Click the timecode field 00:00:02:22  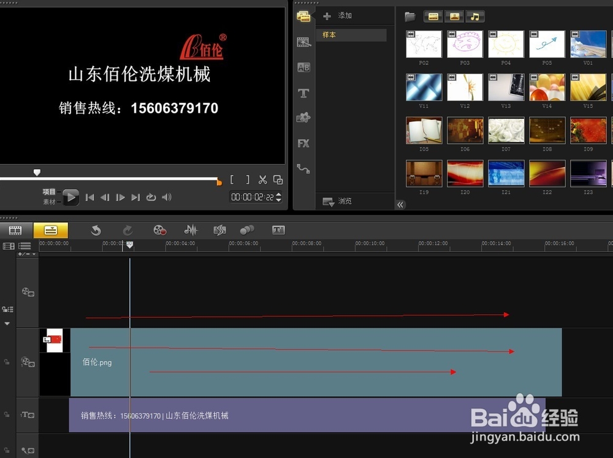(x=252, y=197)
